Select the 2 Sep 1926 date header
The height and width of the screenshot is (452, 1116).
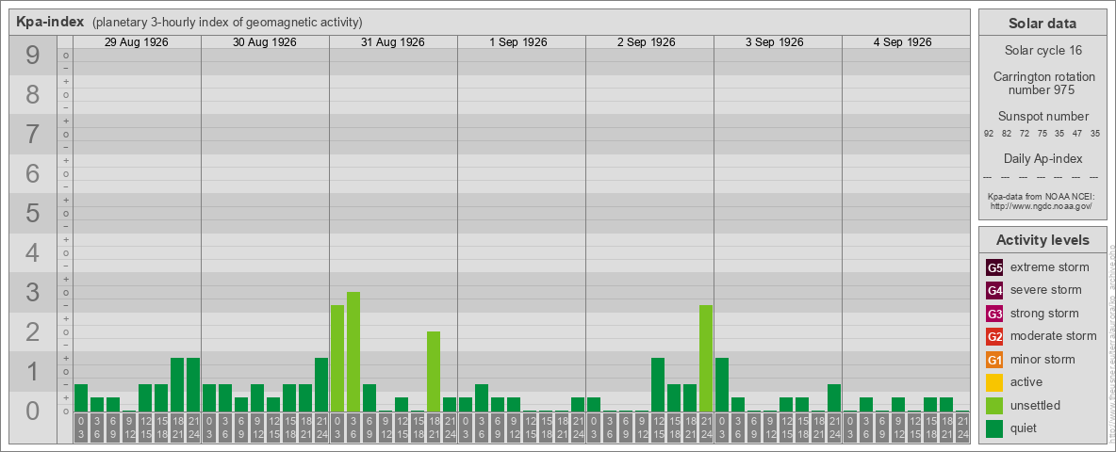click(x=647, y=42)
